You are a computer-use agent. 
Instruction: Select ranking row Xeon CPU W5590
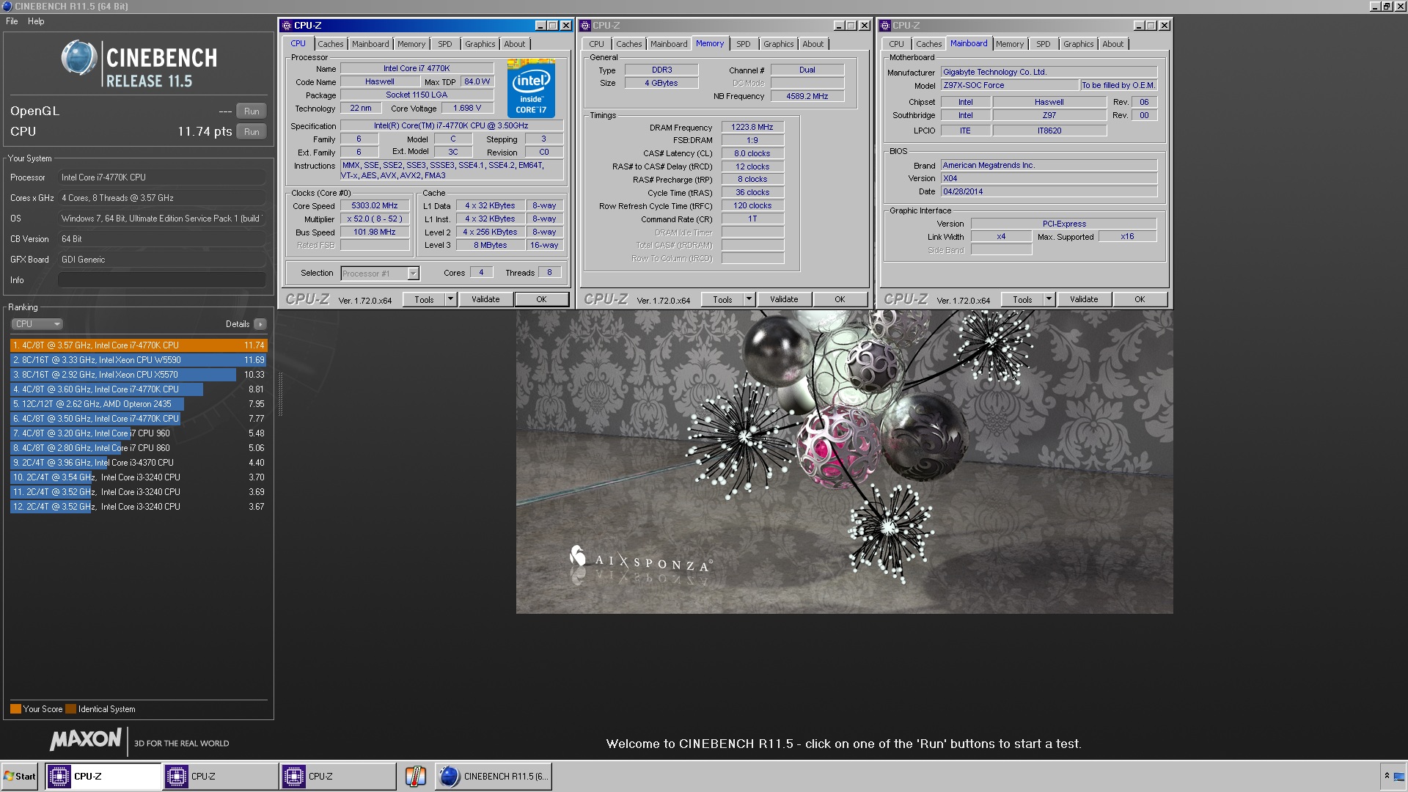(x=139, y=360)
